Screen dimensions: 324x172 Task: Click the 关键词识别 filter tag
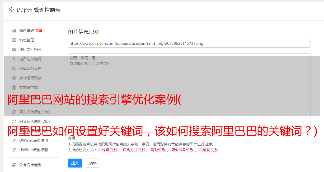pyautogui.click(x=209, y=150)
